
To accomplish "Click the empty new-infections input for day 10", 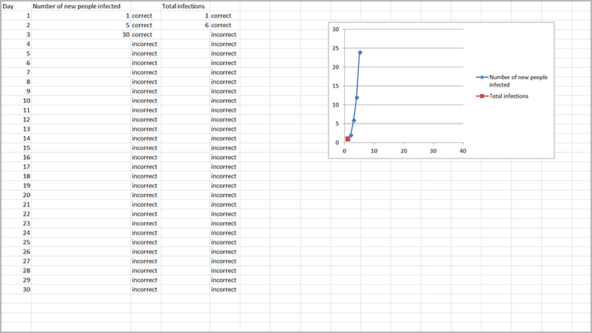I will tap(81, 101).
